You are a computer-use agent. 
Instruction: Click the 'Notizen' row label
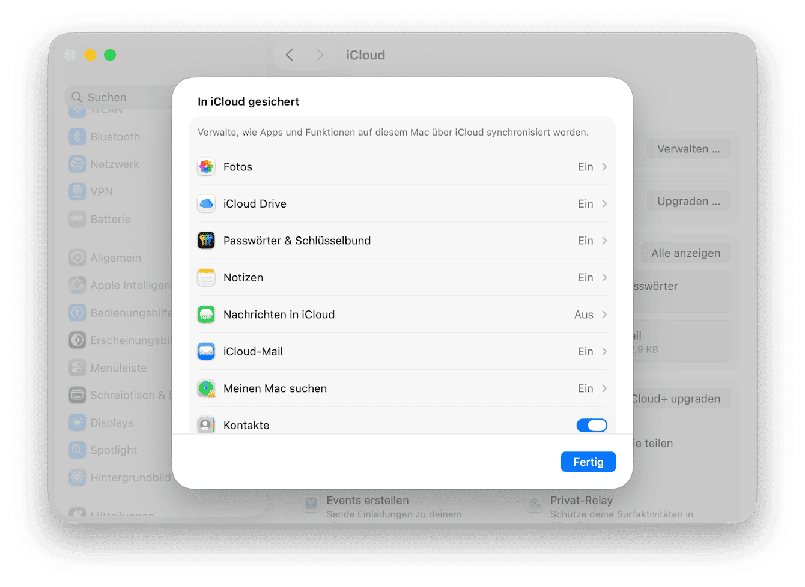[x=243, y=278]
